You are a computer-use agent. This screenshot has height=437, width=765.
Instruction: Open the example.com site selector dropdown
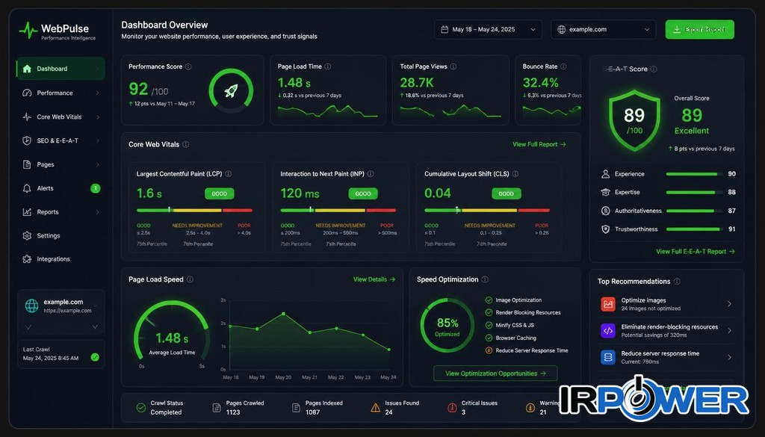coord(604,29)
